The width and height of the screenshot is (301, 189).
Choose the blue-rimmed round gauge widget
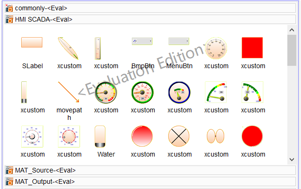[x=179, y=92]
